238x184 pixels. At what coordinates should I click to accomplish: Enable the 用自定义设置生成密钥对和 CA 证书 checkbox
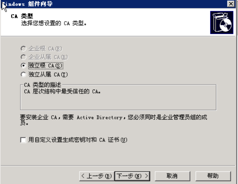(x=23, y=140)
